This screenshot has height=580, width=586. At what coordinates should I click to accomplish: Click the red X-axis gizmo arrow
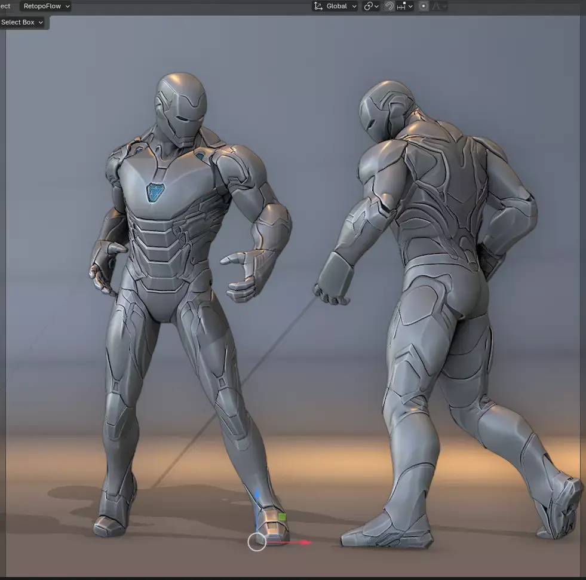[x=306, y=542]
